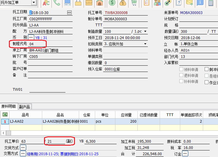Click the money bag icon

(123, 3)
